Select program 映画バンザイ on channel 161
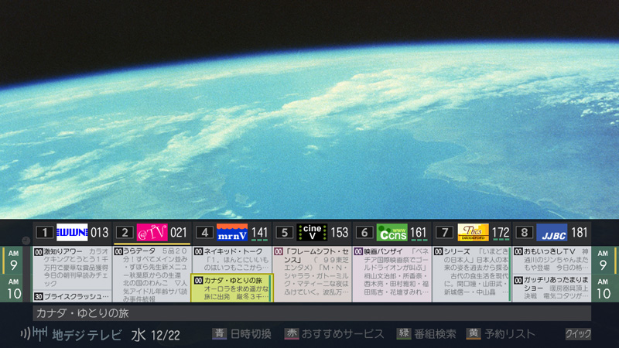Screen dimensions: 619x348 [x=392, y=275]
